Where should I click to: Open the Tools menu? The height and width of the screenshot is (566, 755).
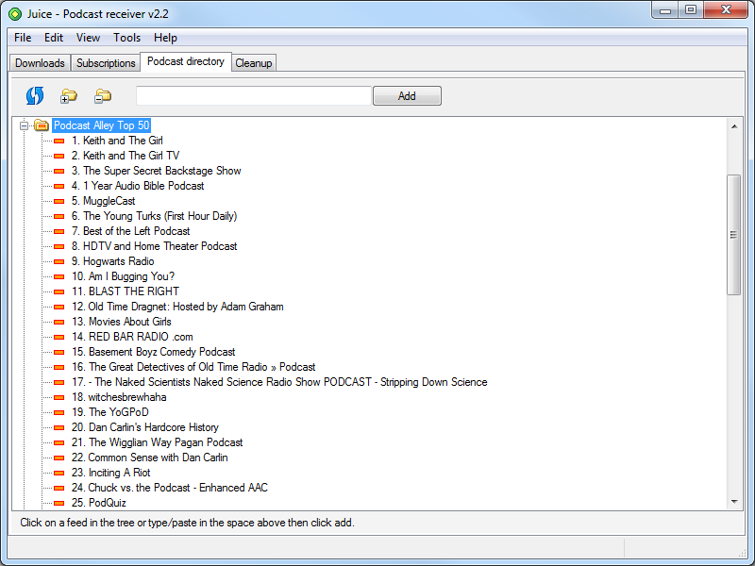(x=126, y=38)
